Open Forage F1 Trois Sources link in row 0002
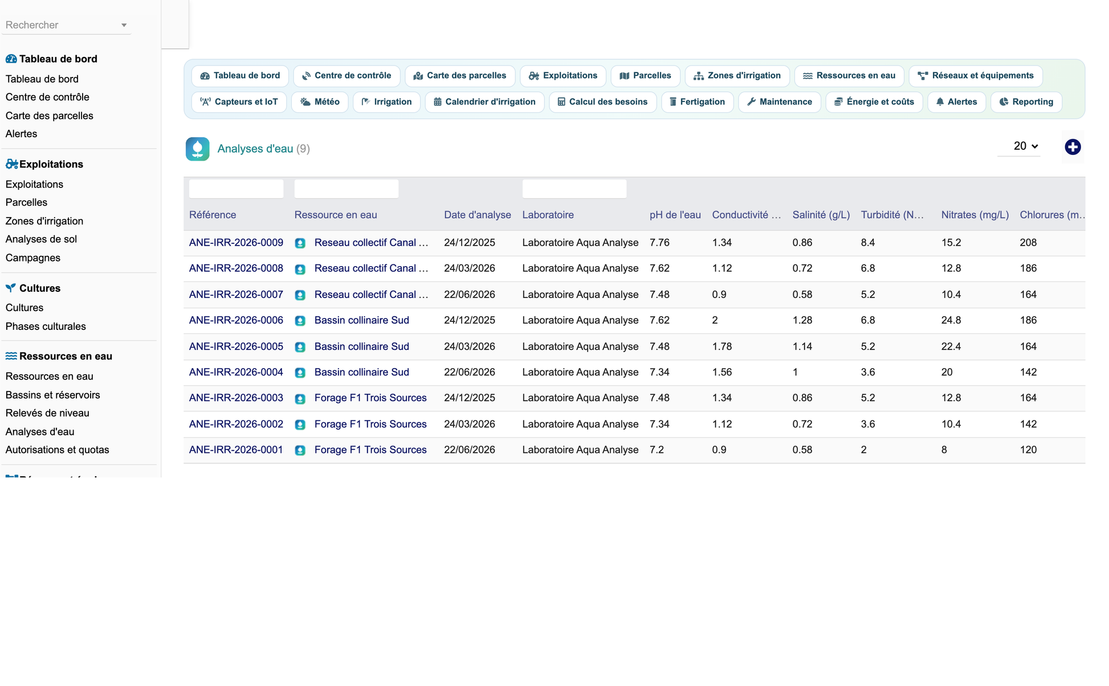Viewport: 1109px width, 686px height. [x=370, y=424]
